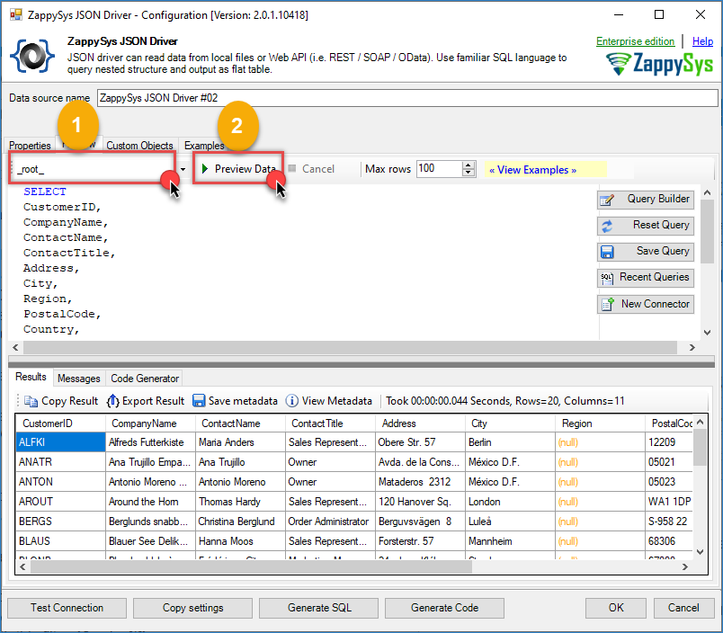Image resolution: width=723 pixels, height=633 pixels.
Task: Select the Results tab
Action: click(31, 377)
